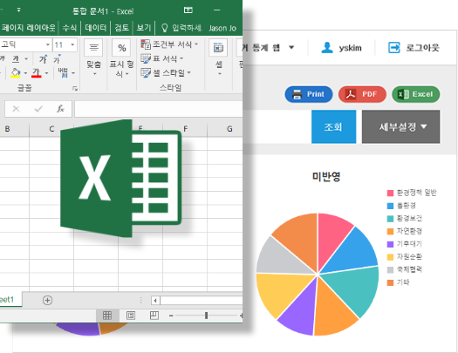
Task: Open the fill color dropdown arrow
Action: pos(25,73)
